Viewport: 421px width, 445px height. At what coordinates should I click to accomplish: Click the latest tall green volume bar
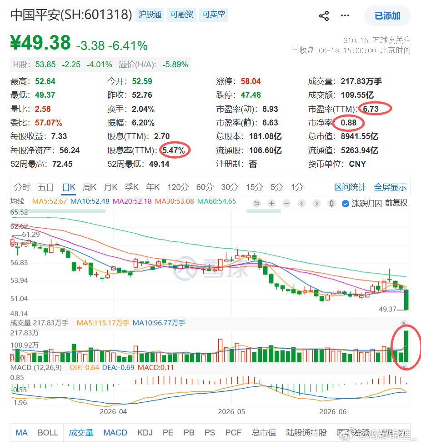tap(406, 346)
